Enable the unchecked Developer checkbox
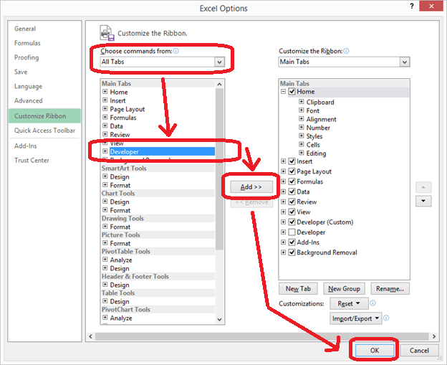 point(292,232)
